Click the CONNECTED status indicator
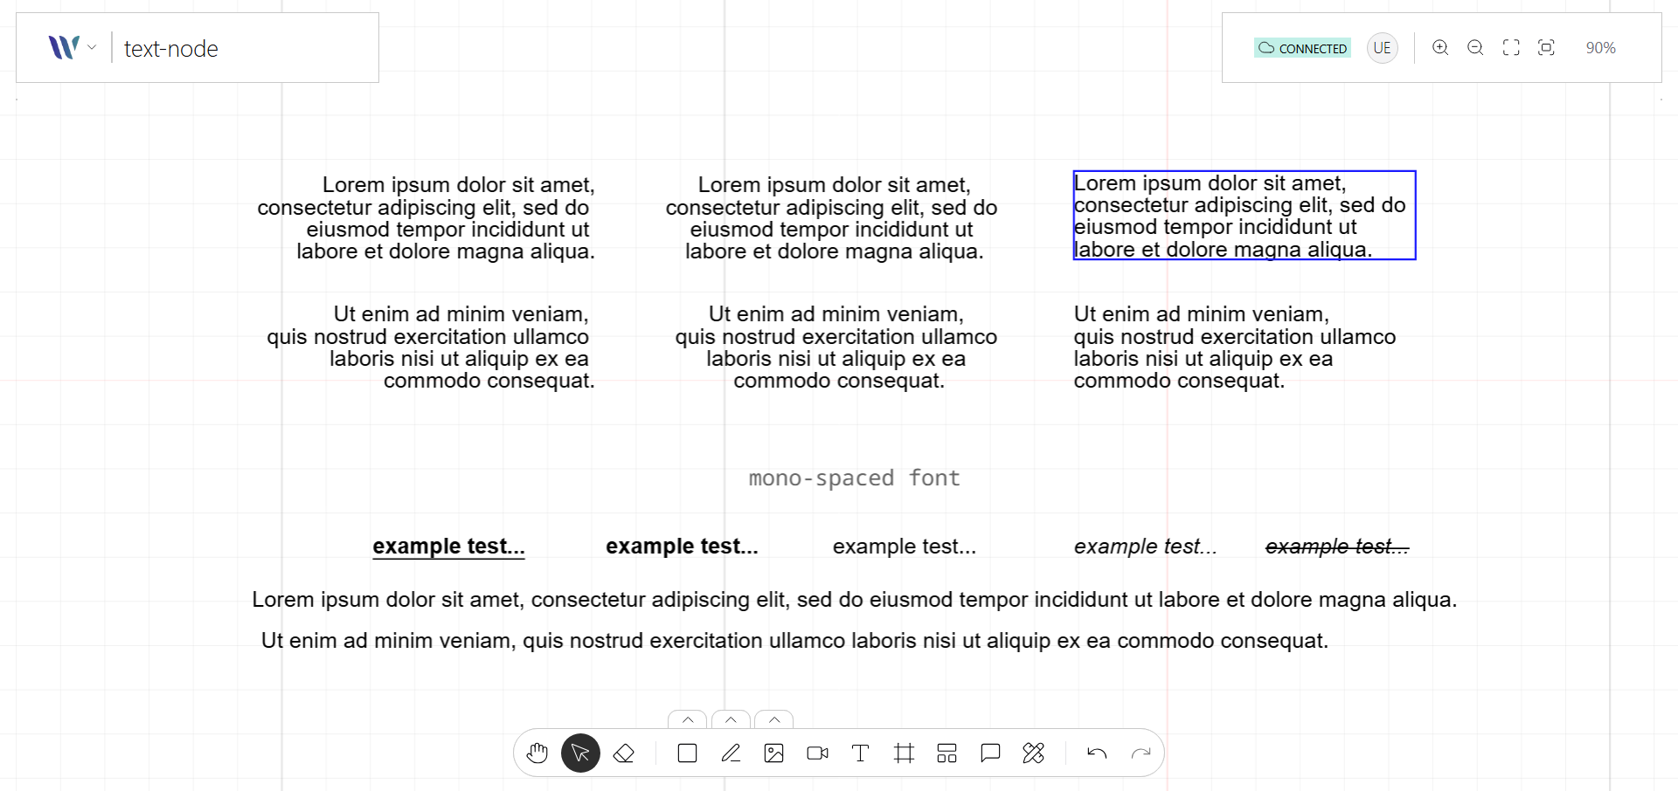 pyautogui.click(x=1301, y=48)
